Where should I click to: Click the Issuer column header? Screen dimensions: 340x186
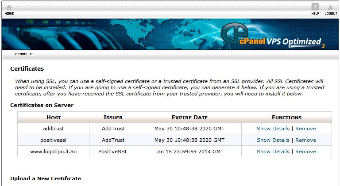113,117
